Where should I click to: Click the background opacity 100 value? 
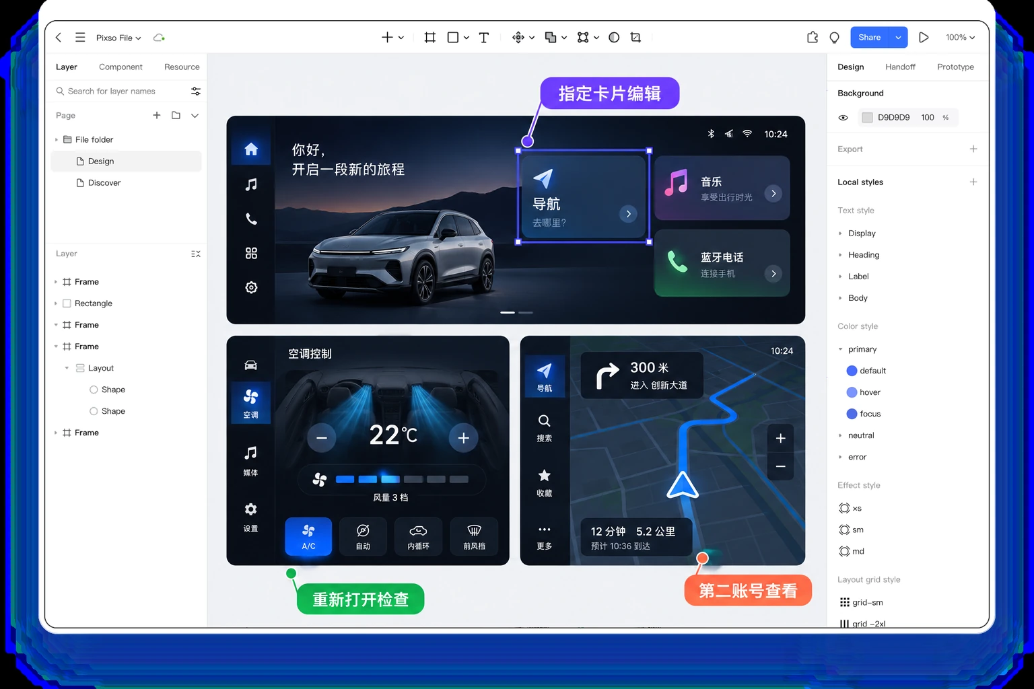click(x=928, y=118)
